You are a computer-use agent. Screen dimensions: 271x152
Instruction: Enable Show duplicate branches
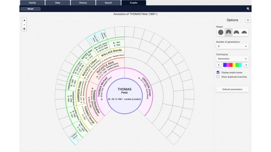pyautogui.click(x=218, y=77)
